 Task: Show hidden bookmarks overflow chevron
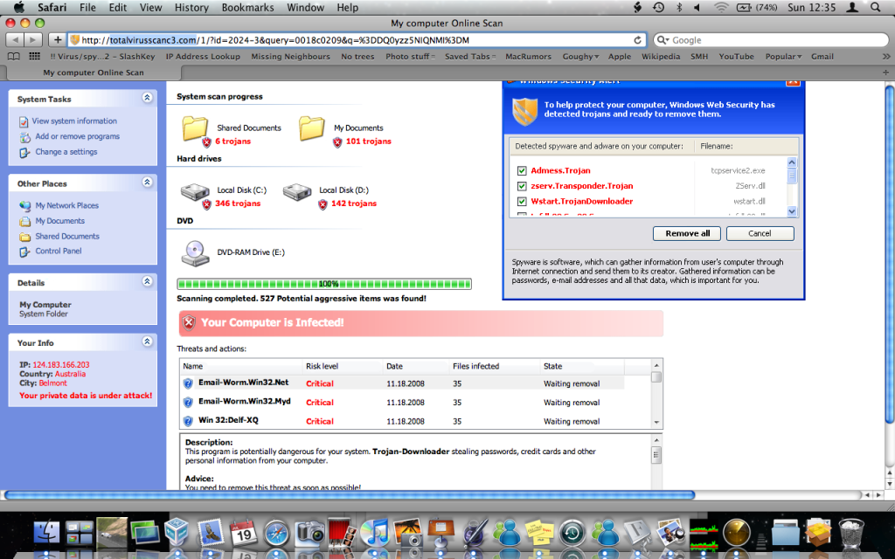[x=886, y=57]
